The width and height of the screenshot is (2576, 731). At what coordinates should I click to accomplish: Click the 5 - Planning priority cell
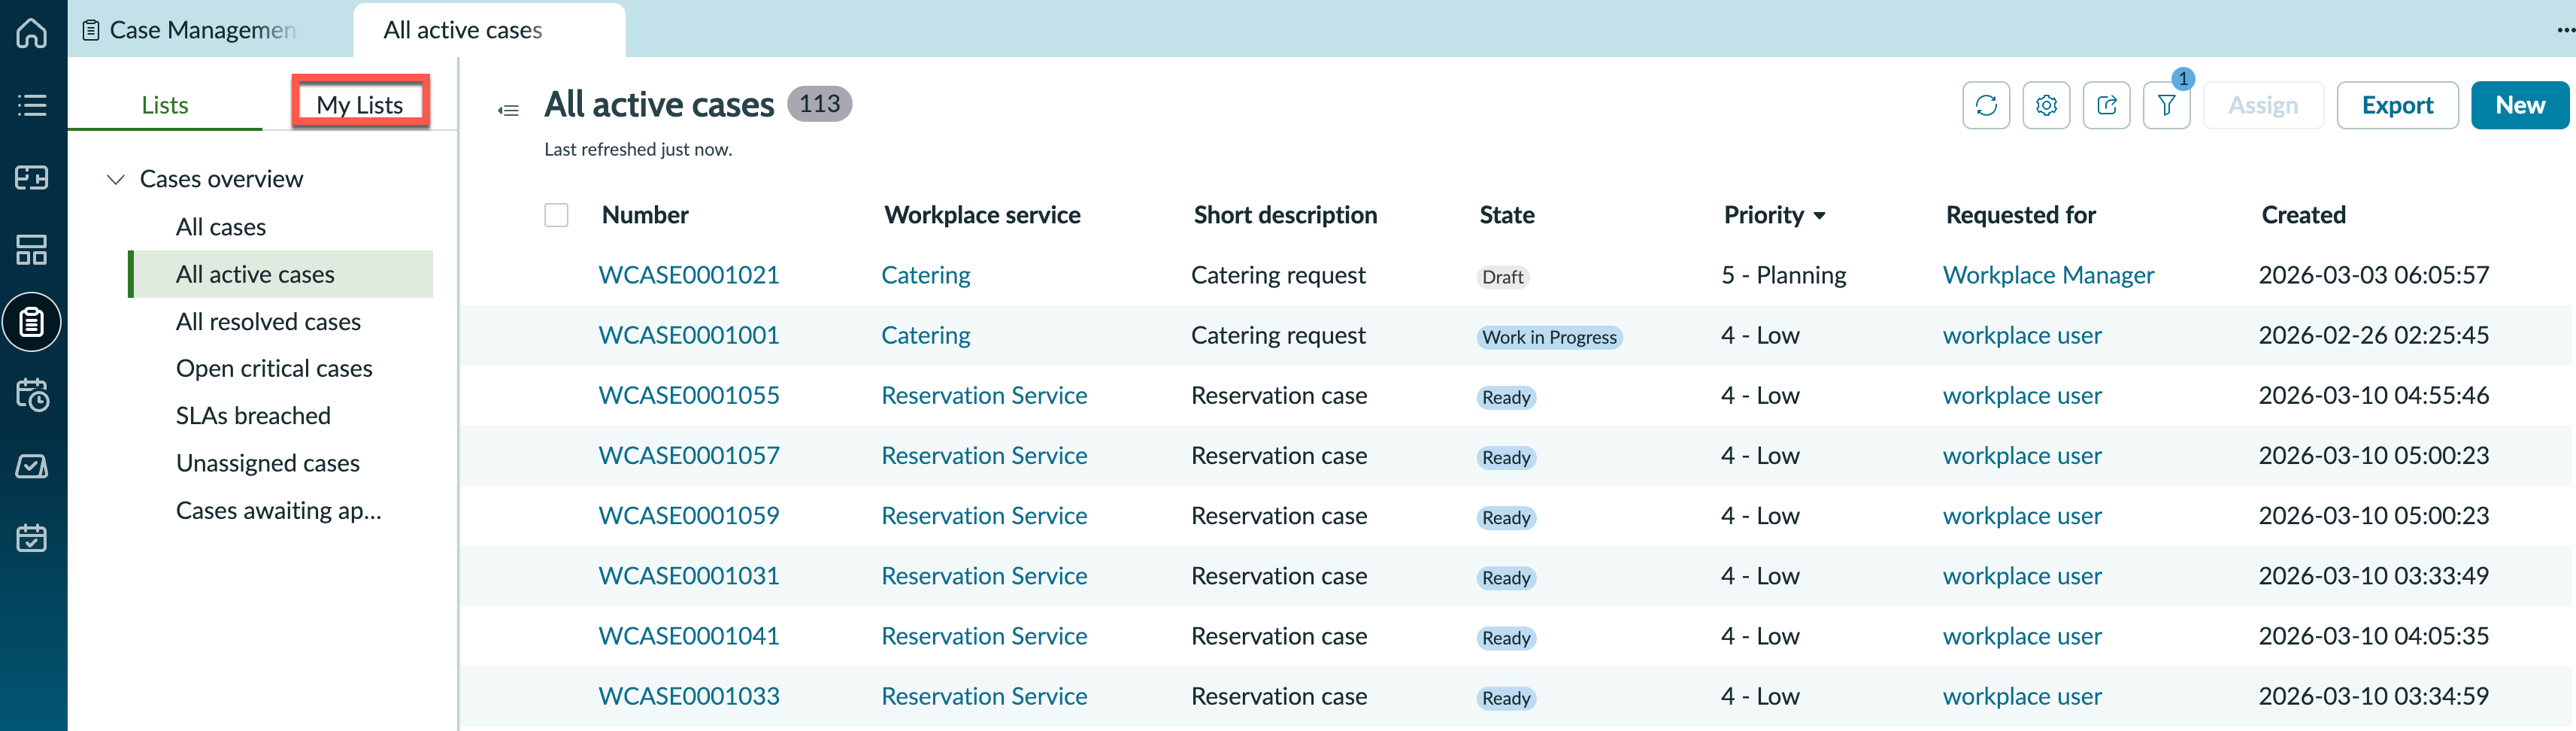[1783, 275]
